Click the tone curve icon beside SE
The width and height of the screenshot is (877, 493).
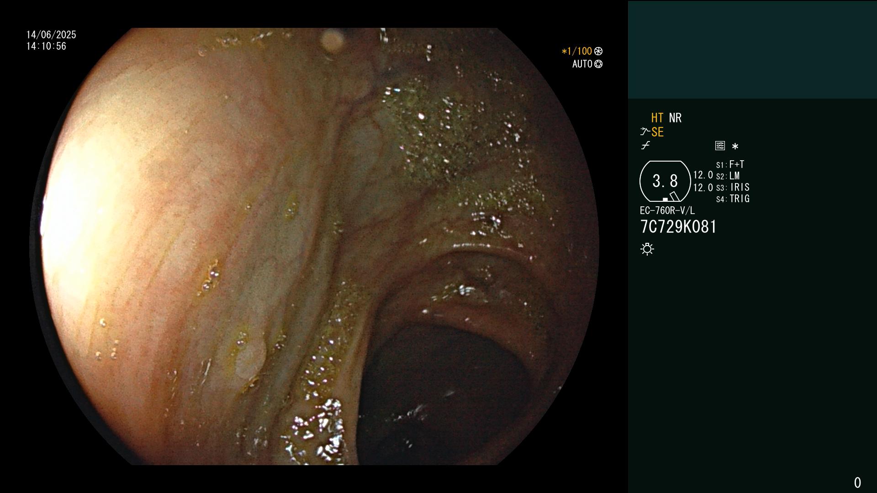tap(645, 132)
